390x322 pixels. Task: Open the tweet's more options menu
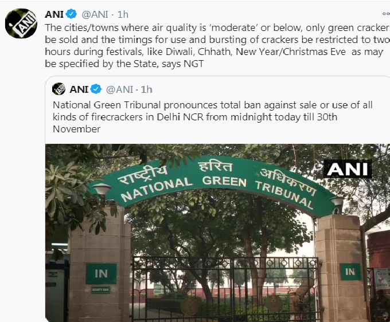point(386,14)
